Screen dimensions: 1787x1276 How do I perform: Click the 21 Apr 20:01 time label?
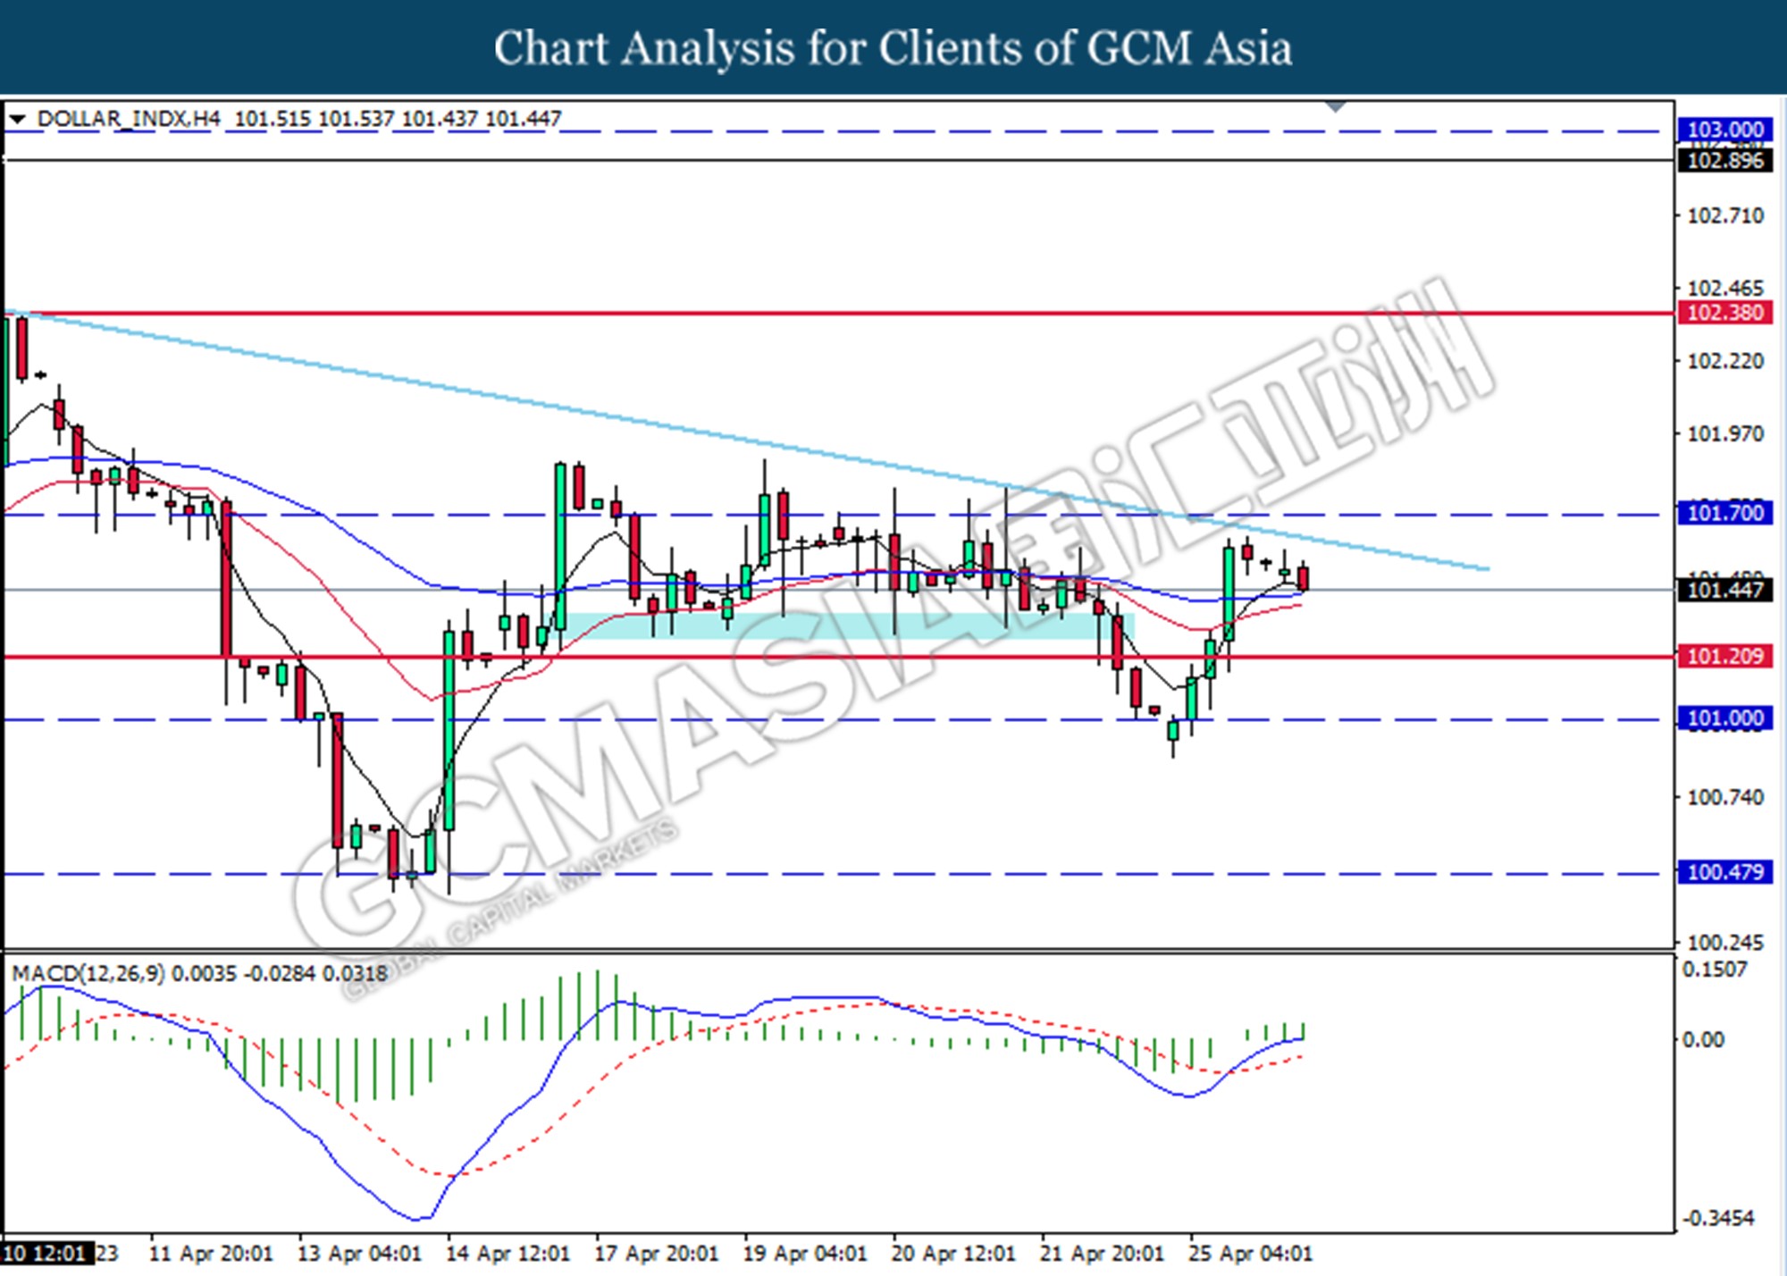pyautogui.click(x=1101, y=1254)
